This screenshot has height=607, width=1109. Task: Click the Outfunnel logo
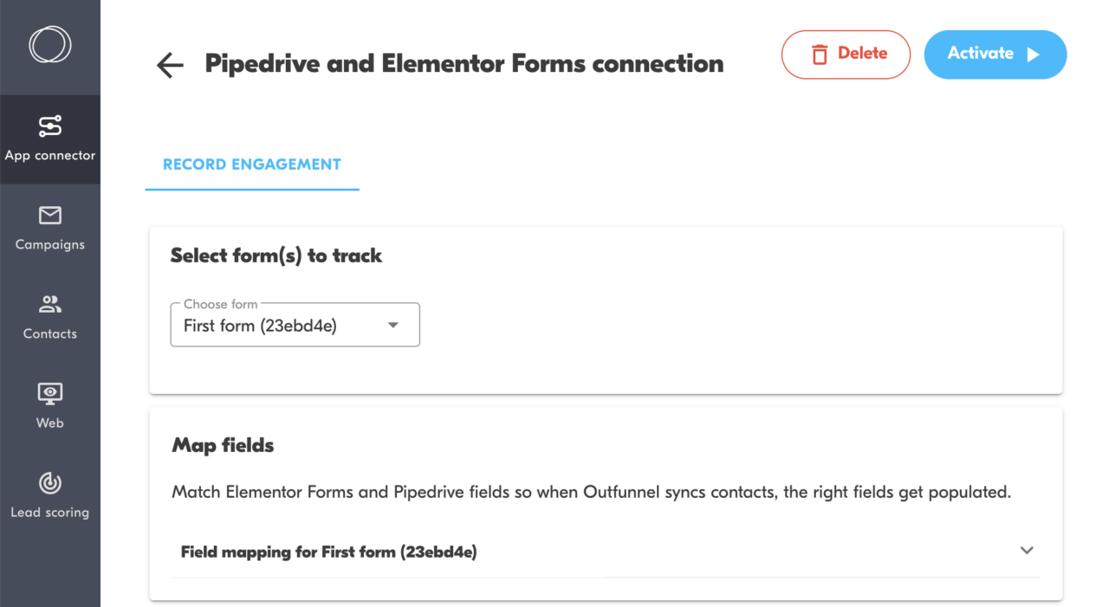[x=49, y=44]
